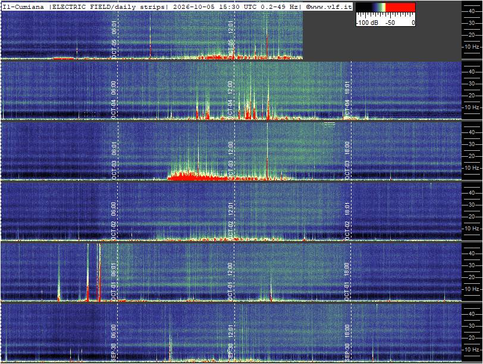Viewport: 483px width, 364px height.
Task: Click the OCT-03 06:01 time marker
Action: coord(114,160)
